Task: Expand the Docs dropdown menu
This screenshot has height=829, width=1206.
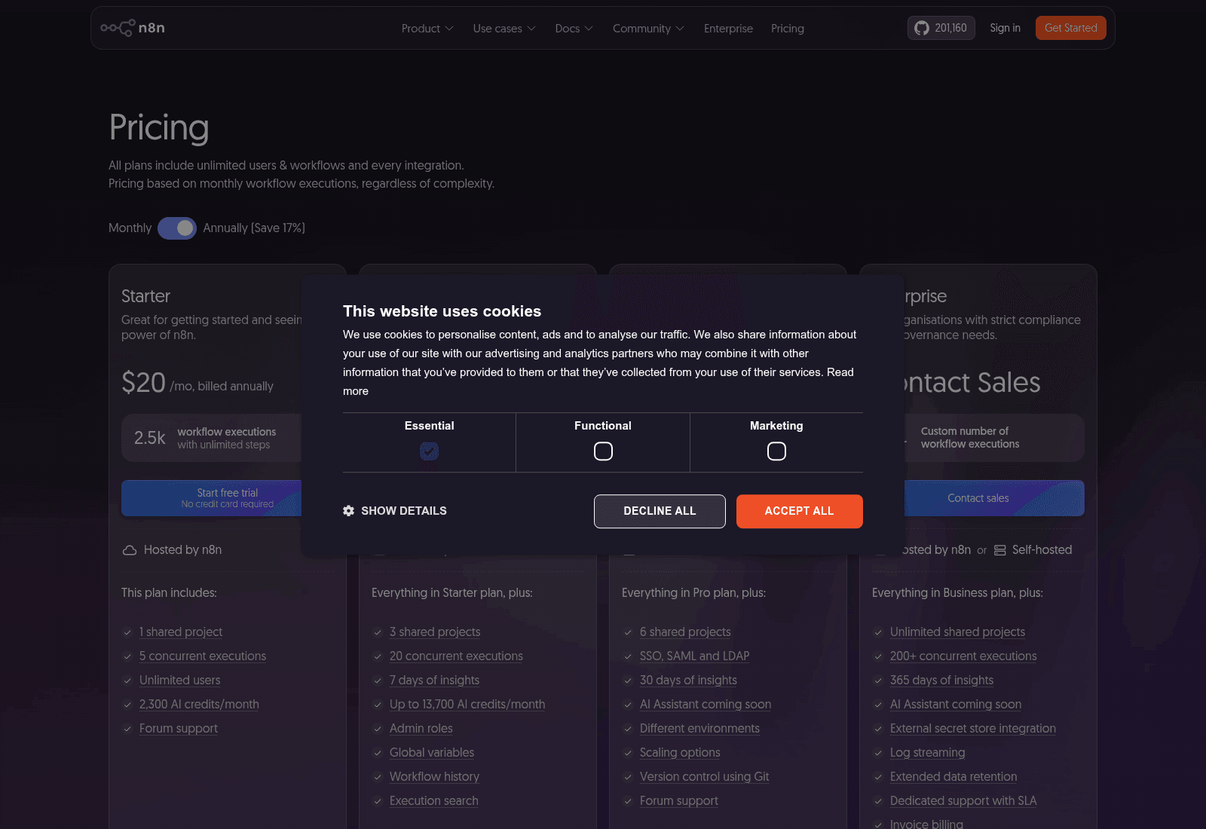Action: pyautogui.click(x=574, y=29)
